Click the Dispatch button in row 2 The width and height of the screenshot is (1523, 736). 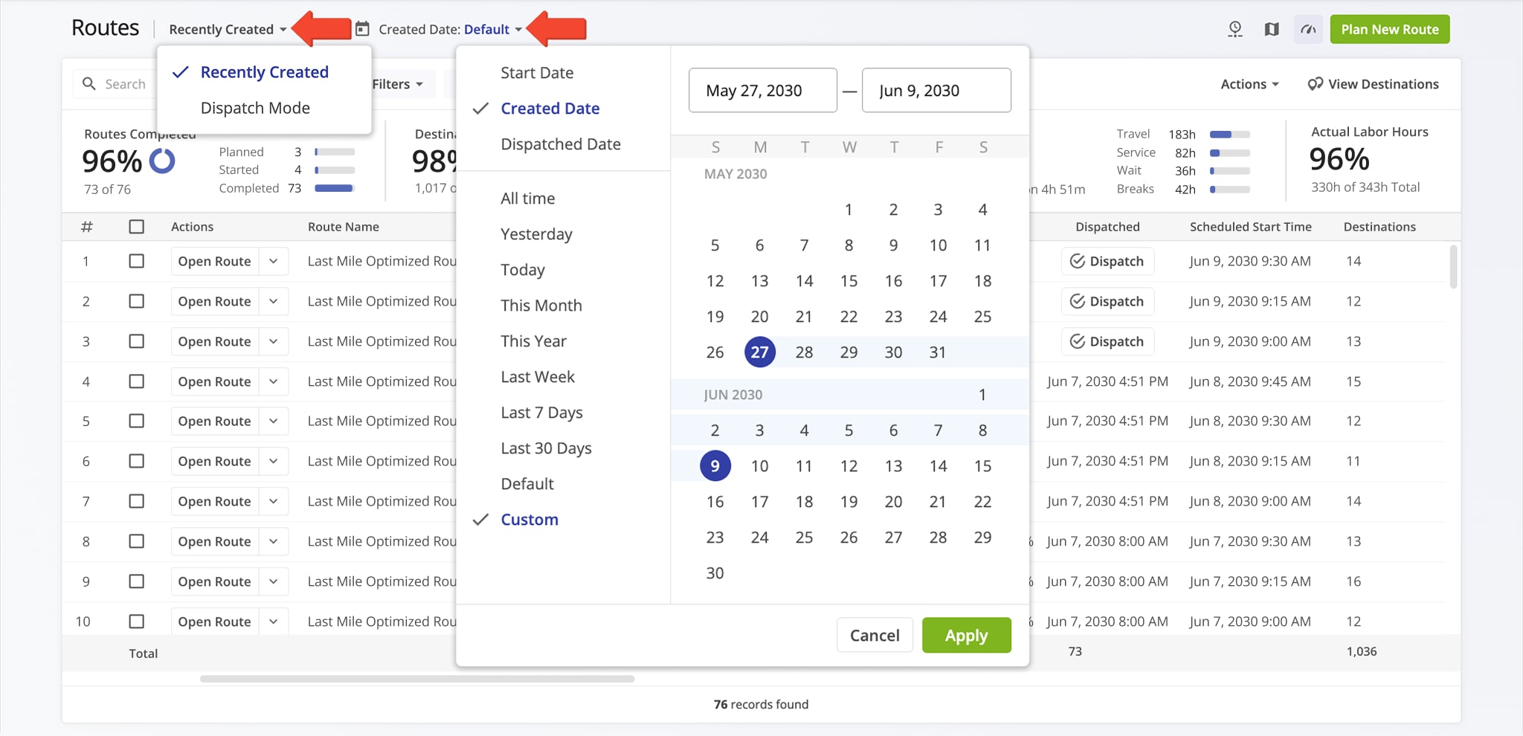[x=1107, y=301]
